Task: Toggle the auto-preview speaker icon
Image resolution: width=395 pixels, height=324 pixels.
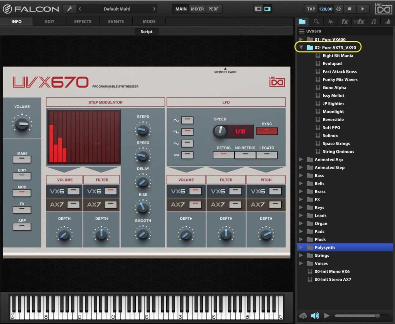Action: click(x=315, y=316)
